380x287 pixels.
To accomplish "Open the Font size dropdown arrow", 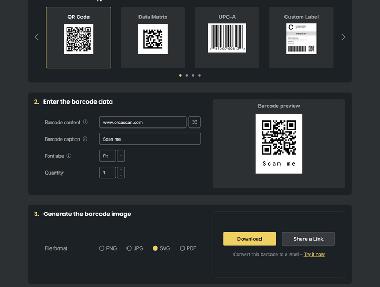I will click(x=121, y=156).
